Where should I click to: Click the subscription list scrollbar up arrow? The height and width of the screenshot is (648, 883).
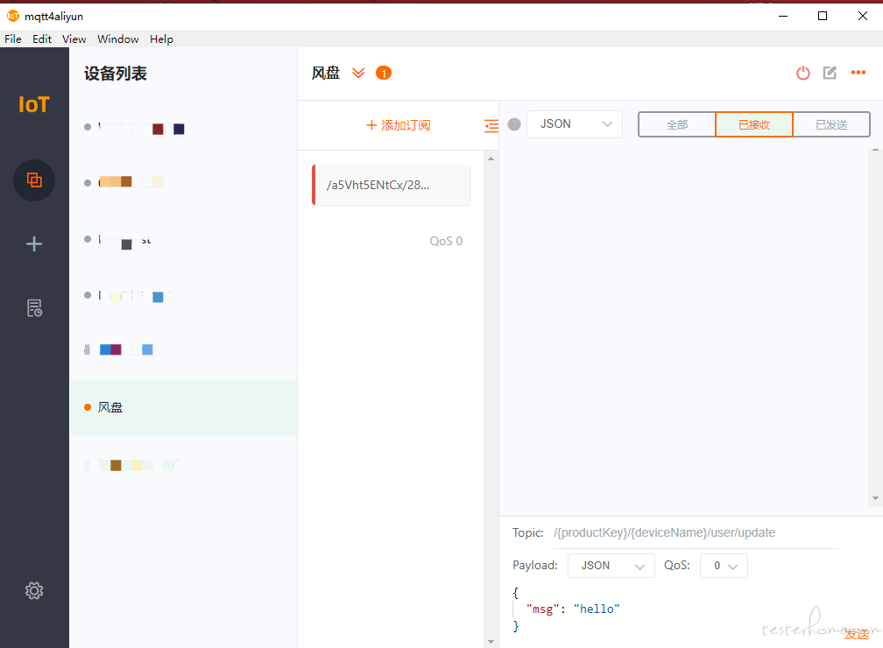point(491,158)
